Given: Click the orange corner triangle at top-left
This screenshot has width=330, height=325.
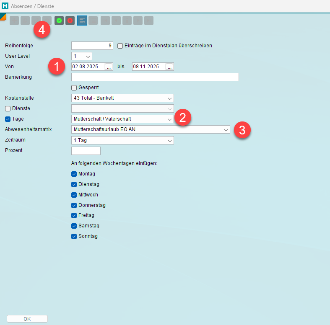Looking at the screenshot, I should click(3, 15).
